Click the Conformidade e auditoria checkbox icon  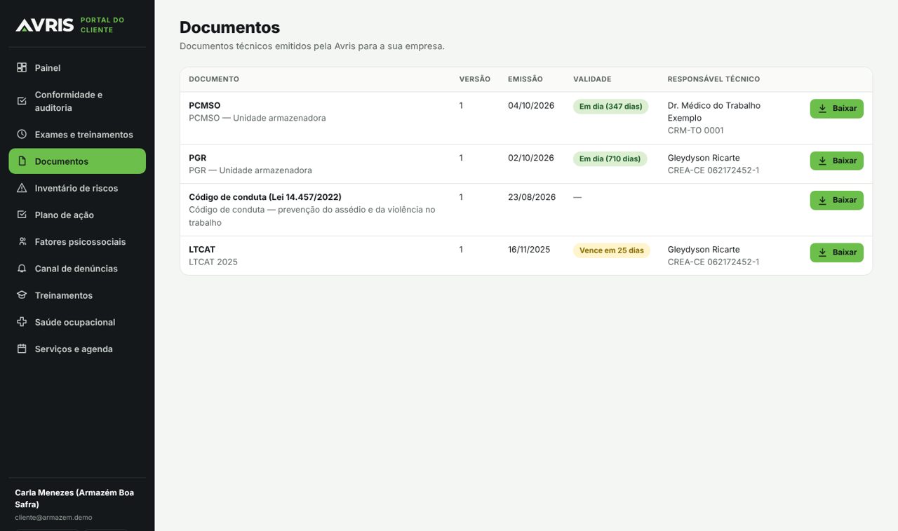coord(22,101)
